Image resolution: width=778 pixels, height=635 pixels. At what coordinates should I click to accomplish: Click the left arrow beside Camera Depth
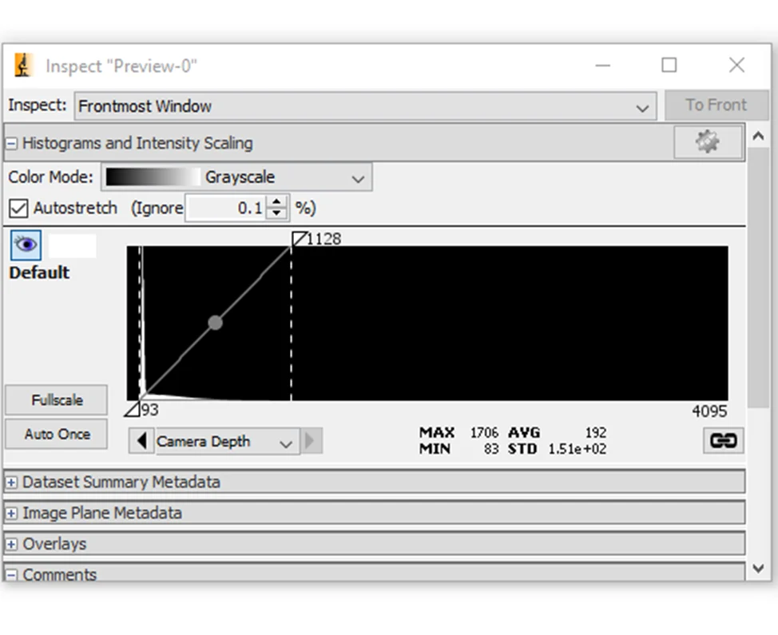tap(141, 441)
